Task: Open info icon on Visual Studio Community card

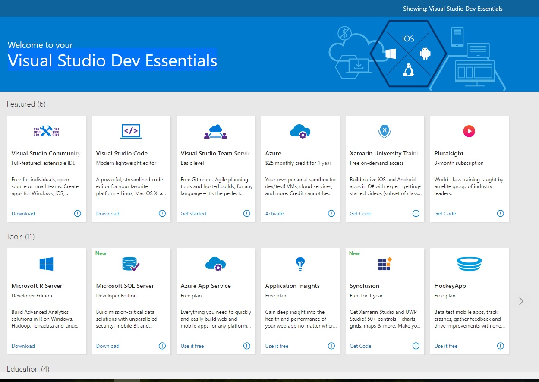Action: 78,213
